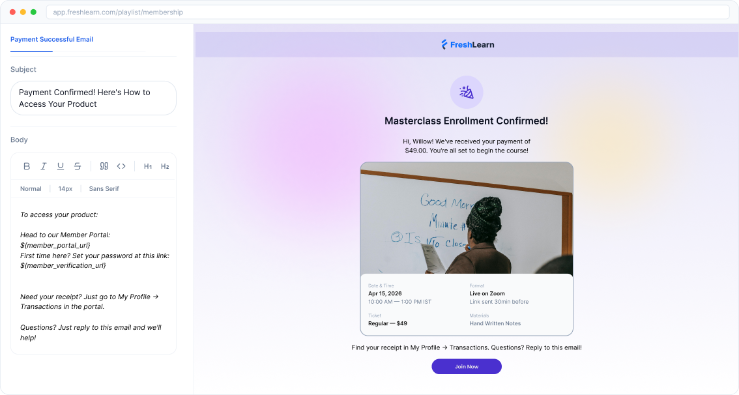Apply strikethrough to the email text

(x=78, y=166)
